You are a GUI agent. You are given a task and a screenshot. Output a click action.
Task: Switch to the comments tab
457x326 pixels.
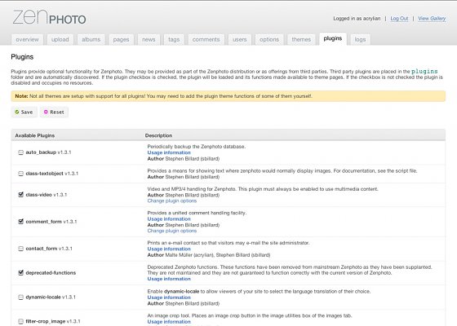coord(206,40)
